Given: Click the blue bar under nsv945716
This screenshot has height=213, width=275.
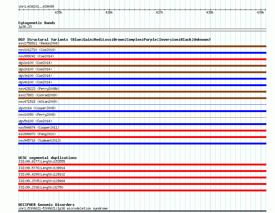Looking at the screenshot, I should click(x=142, y=144).
